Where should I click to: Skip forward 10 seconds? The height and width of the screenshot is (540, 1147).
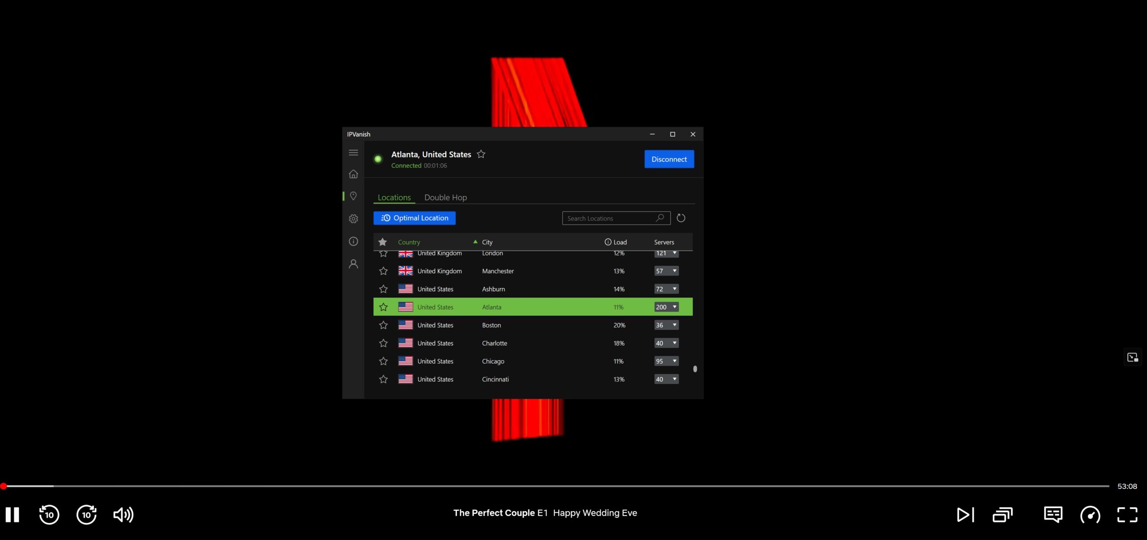(86, 514)
